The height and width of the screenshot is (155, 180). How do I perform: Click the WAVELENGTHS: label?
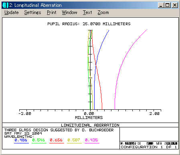point(19,137)
